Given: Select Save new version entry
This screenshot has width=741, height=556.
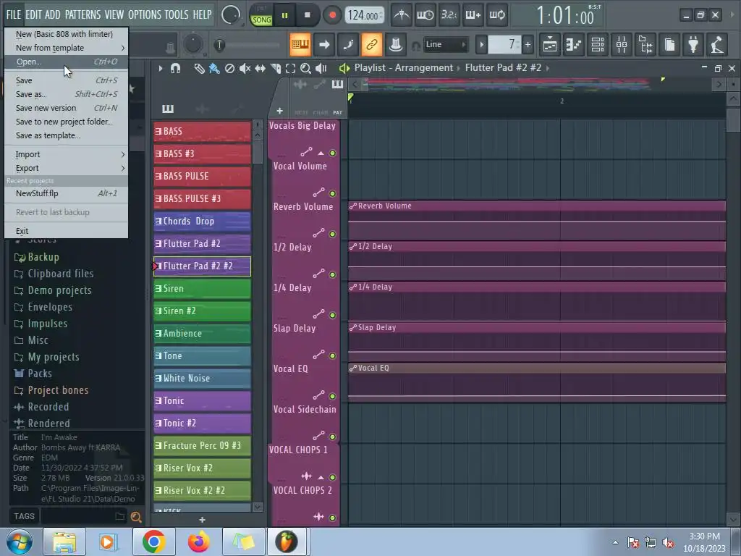Looking at the screenshot, I should (66, 108).
